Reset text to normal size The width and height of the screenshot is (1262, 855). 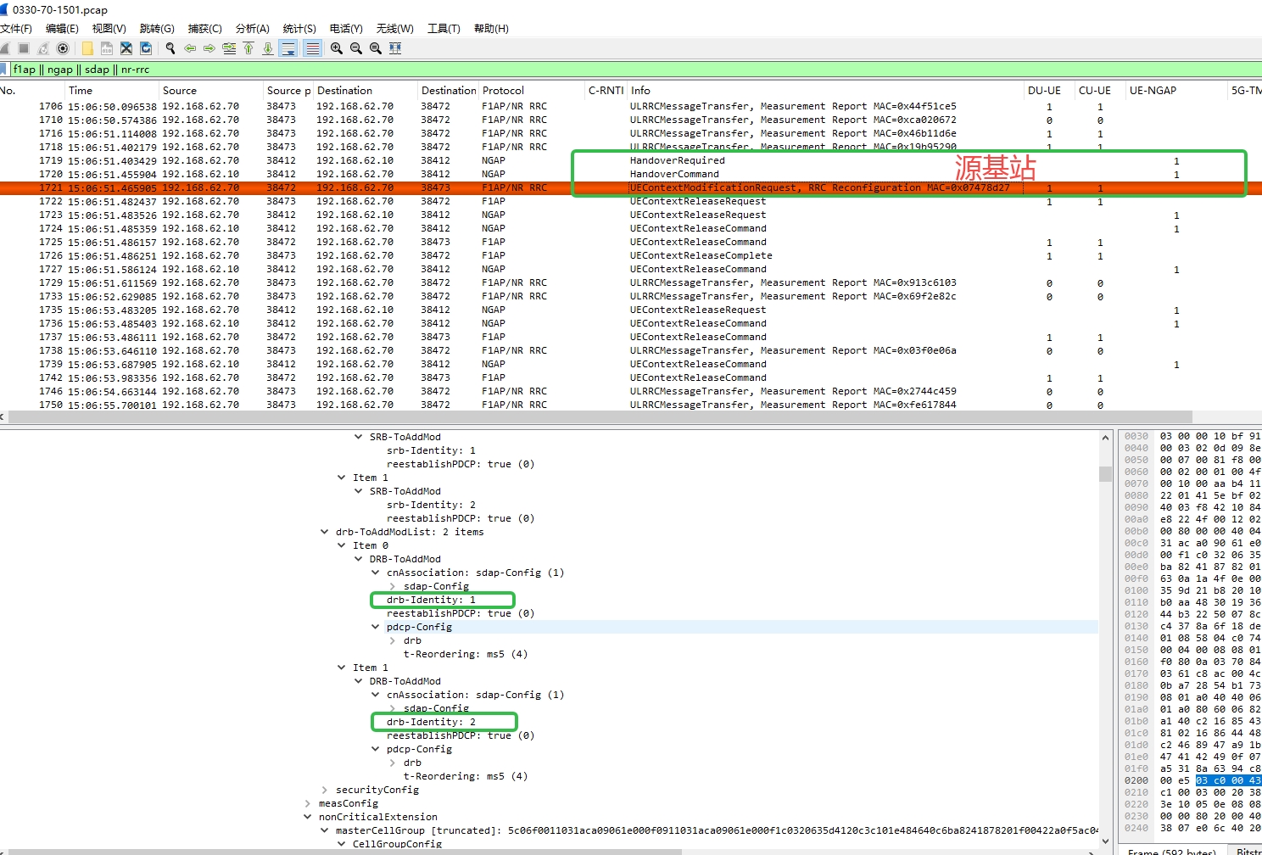[376, 48]
